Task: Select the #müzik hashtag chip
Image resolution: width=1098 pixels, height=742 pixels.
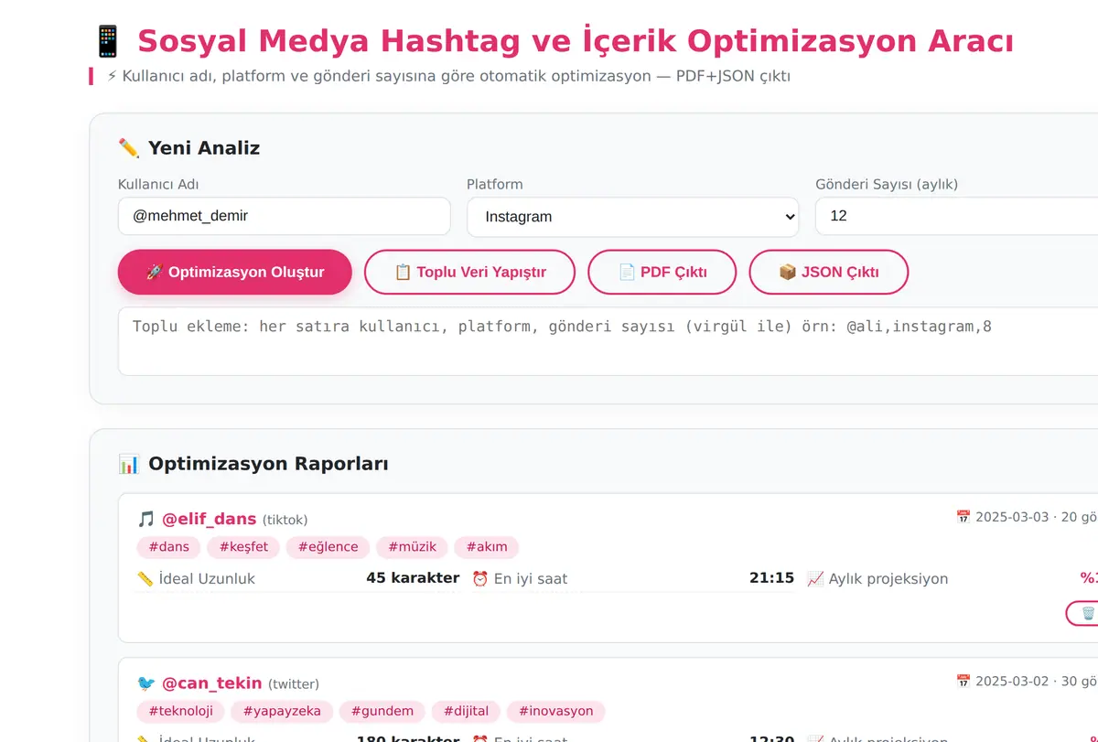Action: pos(412,547)
